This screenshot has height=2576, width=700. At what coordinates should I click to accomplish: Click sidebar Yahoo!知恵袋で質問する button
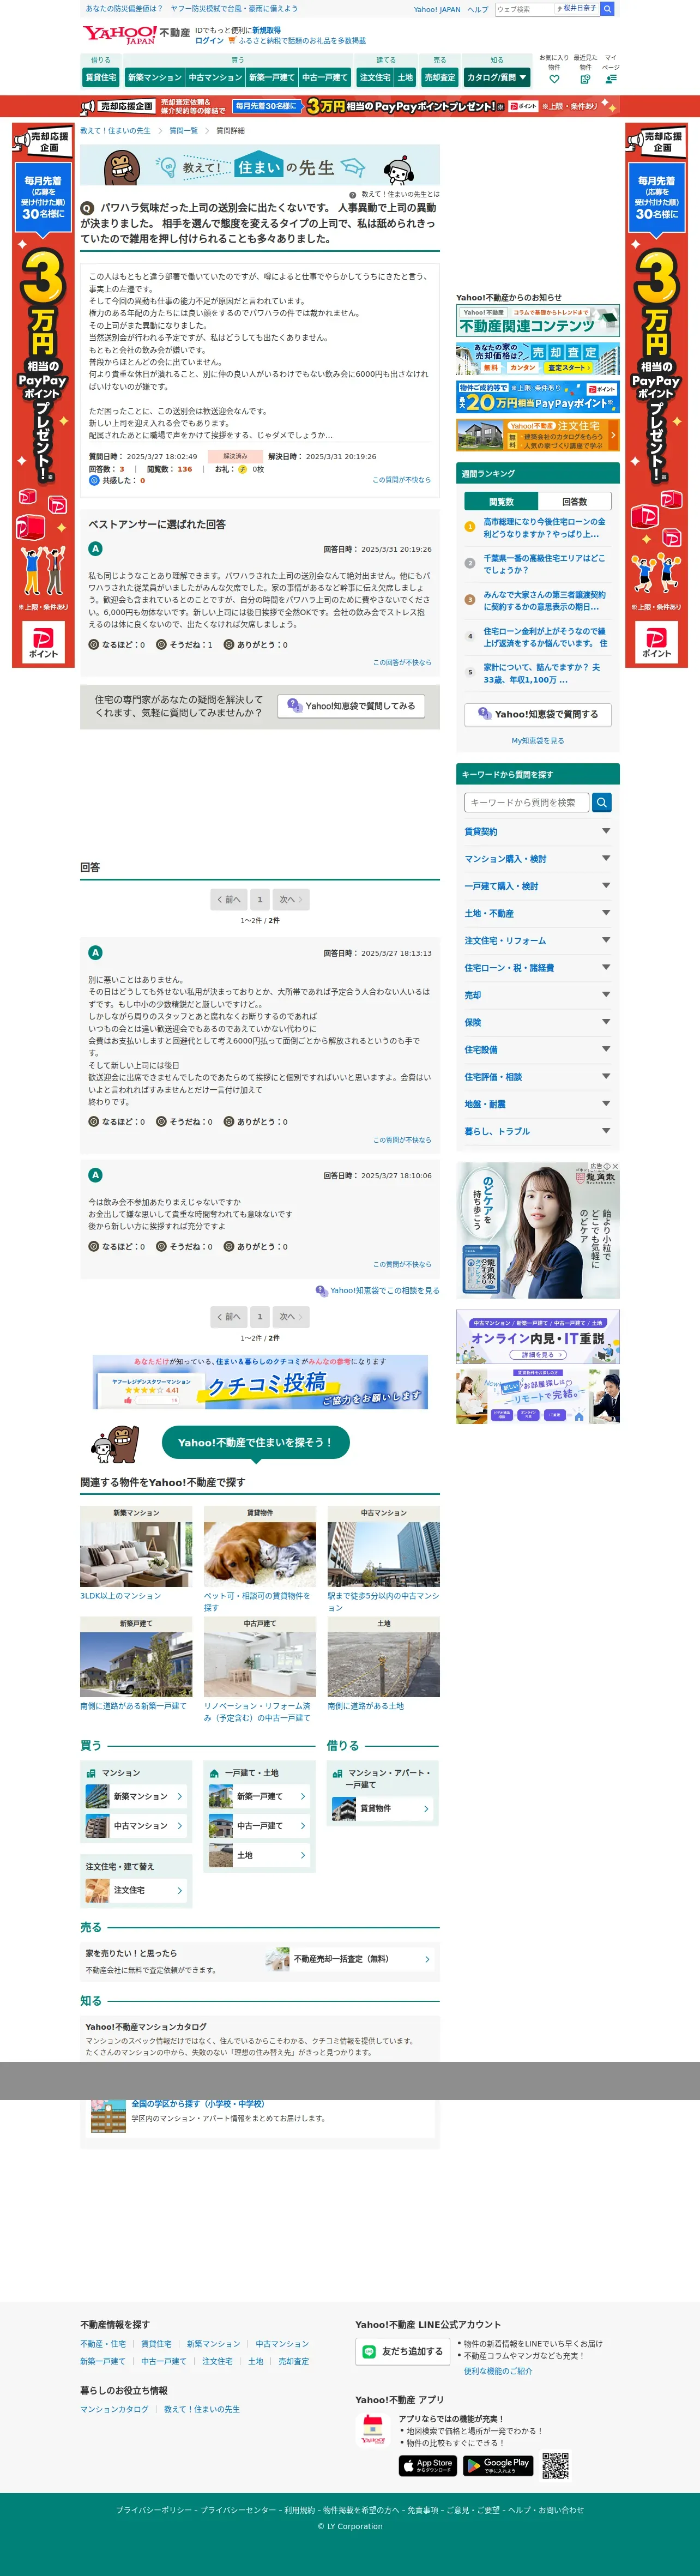538,714
